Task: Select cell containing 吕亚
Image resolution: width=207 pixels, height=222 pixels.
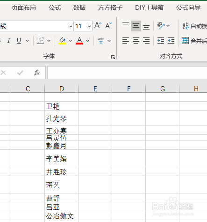Action: [62, 207]
